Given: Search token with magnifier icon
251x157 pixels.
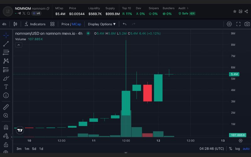Looking at the screenshot, I should tap(29, 13).
